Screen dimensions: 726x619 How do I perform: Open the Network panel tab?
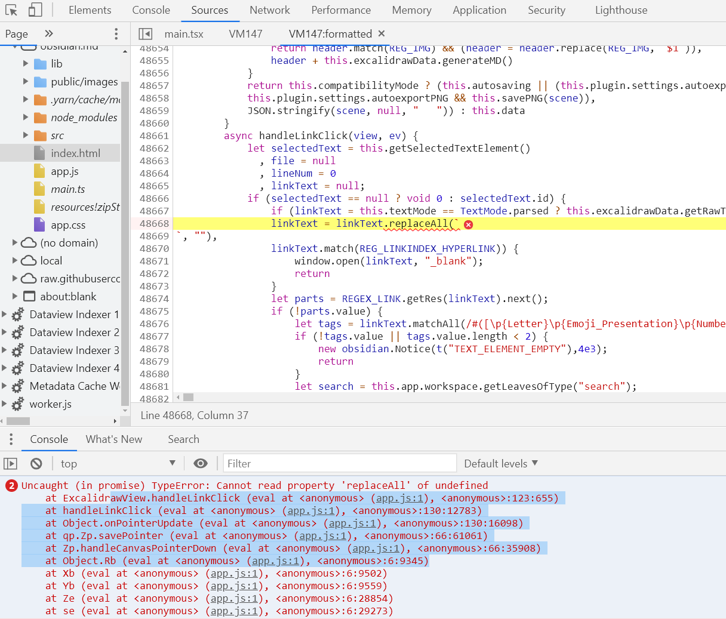tap(270, 10)
